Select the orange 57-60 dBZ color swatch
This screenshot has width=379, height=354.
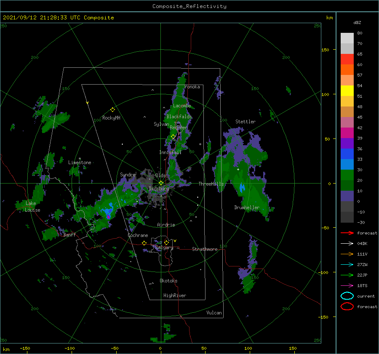[347, 70]
